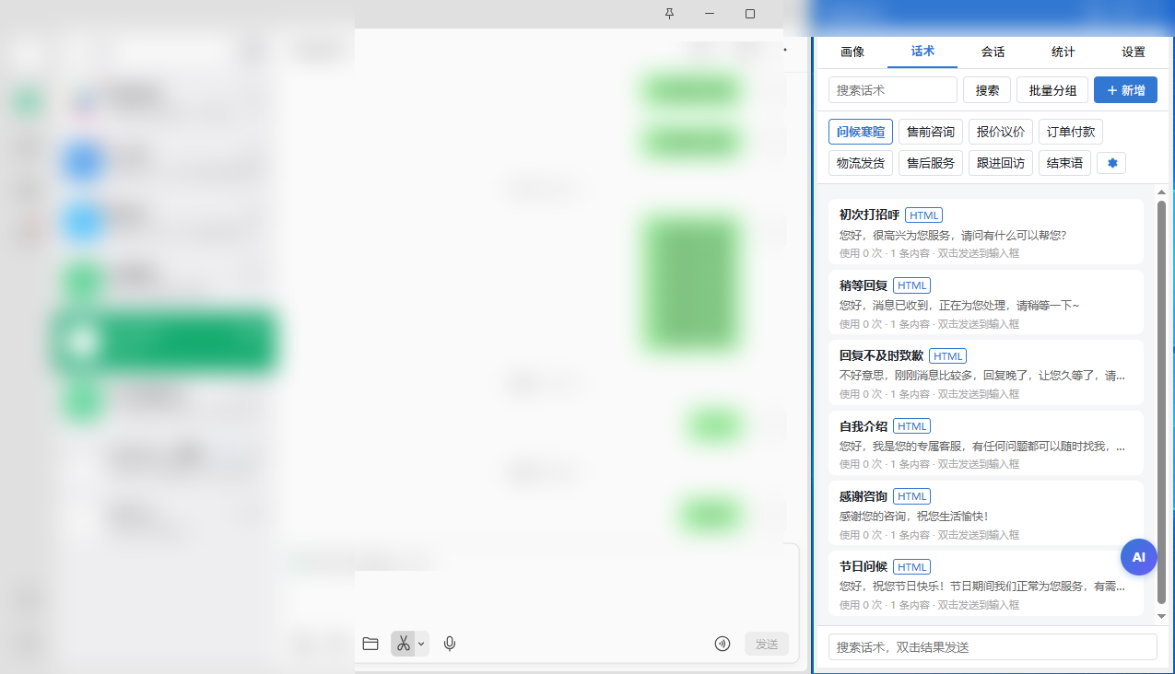Click the script list scrollbar thumb

(x=1161, y=402)
